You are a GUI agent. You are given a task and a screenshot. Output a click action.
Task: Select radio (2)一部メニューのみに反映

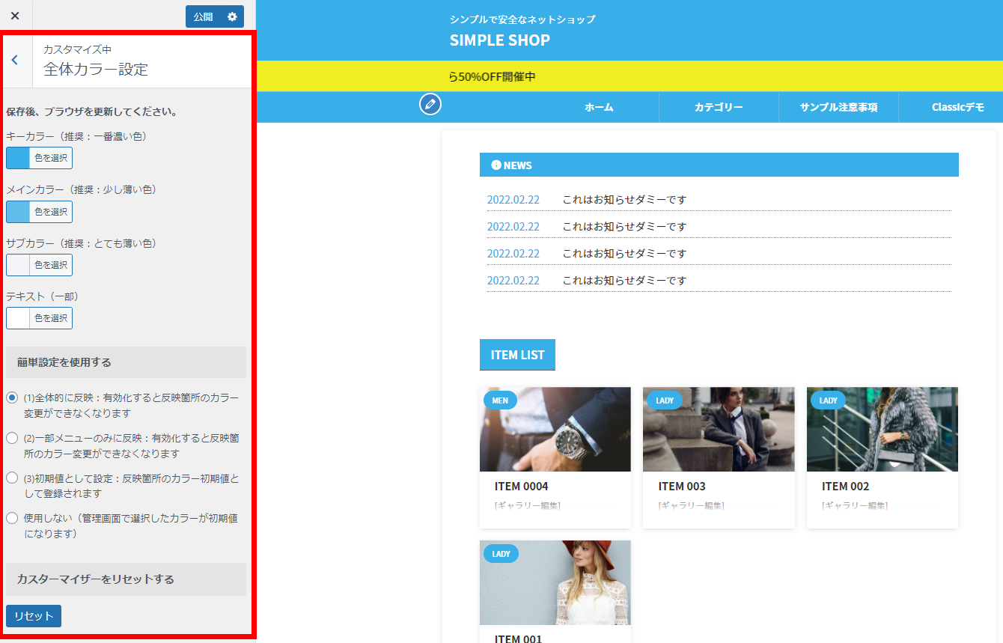pyautogui.click(x=12, y=438)
